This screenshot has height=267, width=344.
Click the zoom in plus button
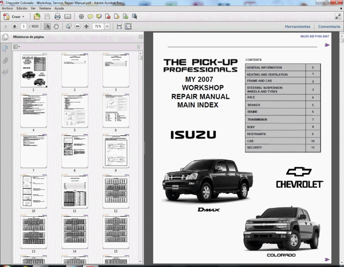86,26
